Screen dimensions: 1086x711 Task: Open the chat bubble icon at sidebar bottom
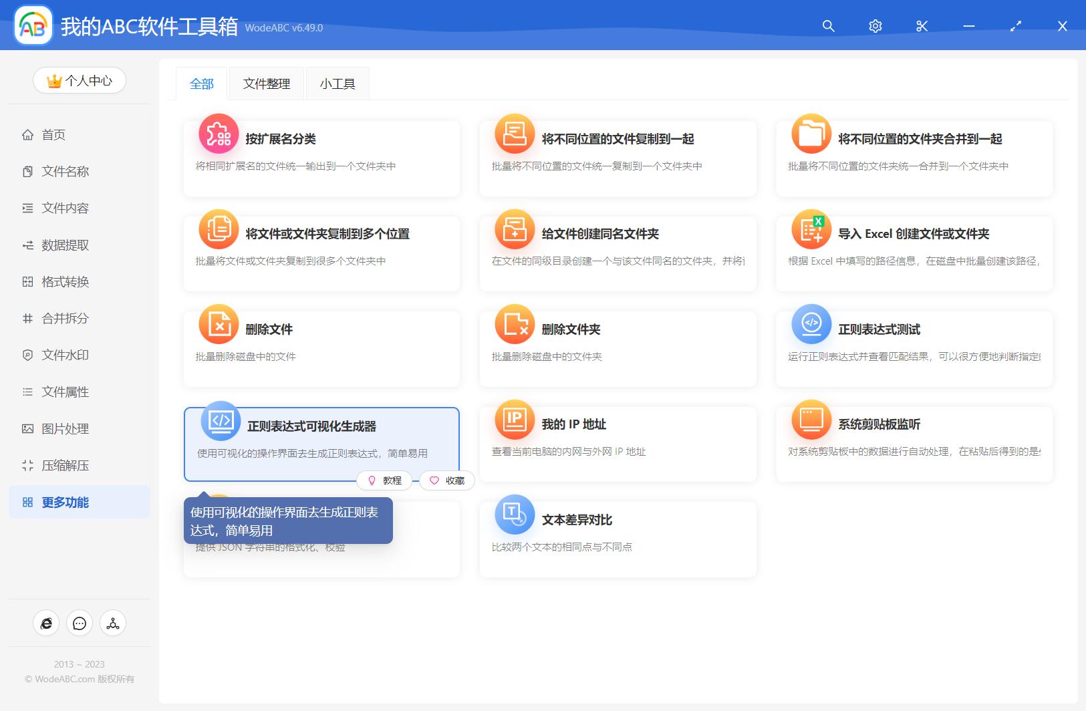[80, 623]
